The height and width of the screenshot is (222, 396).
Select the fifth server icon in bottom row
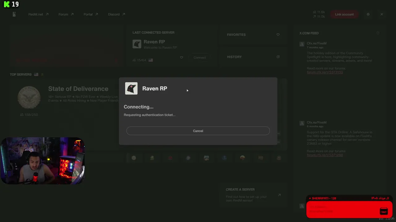206,158
